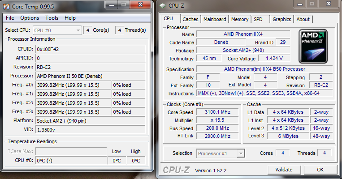Click the OK button in CPU-Z
Image resolution: width=342 pixels, height=179 pixels.
[x=320, y=170]
